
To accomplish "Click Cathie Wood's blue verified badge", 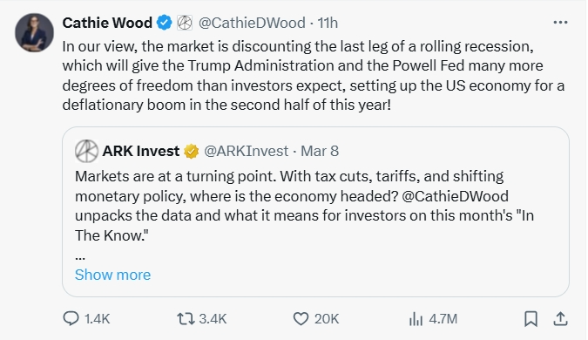I will tap(164, 23).
